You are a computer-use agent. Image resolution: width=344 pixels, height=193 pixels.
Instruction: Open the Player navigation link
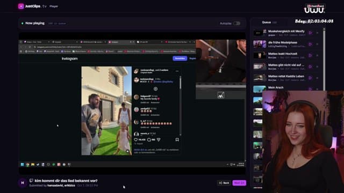54,6
